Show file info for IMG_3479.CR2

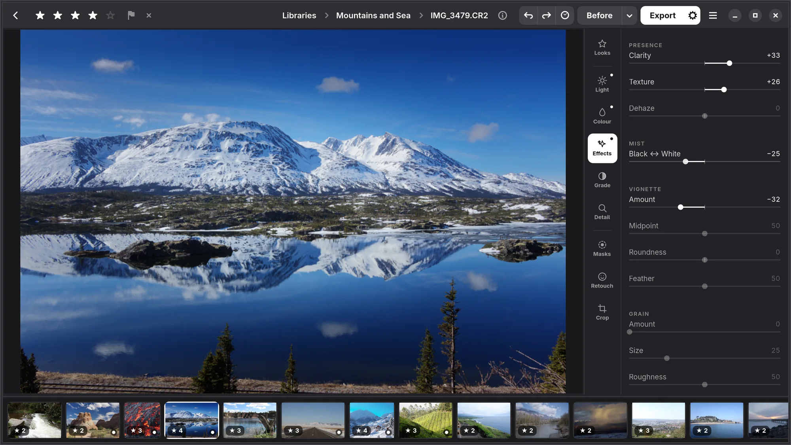coord(502,15)
